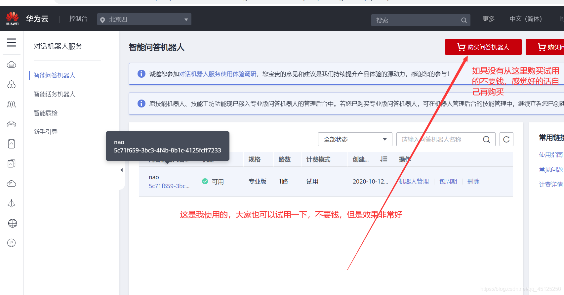
Task: Open the 全部状态 status filter dropdown
Action: pos(355,139)
